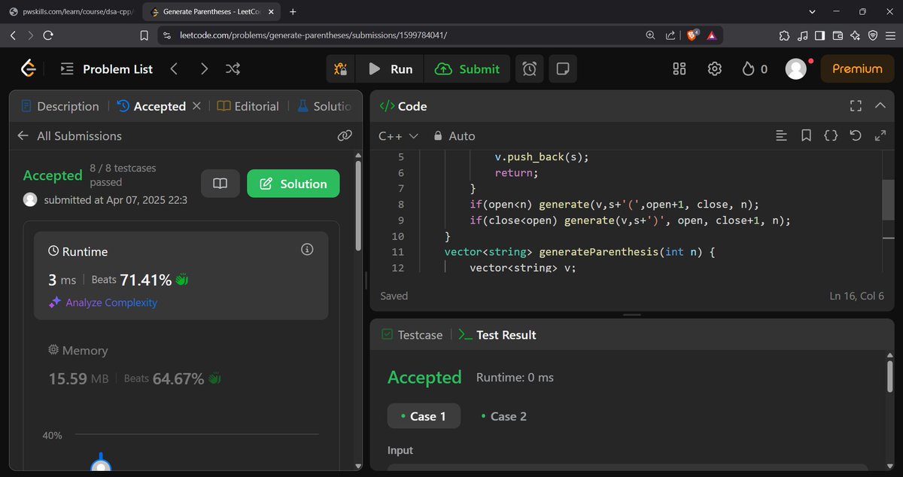
Task: Bookmark the code with bookmark icon
Action: click(x=806, y=135)
